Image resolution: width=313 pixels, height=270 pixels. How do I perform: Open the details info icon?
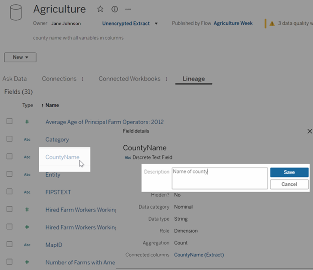point(114,9)
